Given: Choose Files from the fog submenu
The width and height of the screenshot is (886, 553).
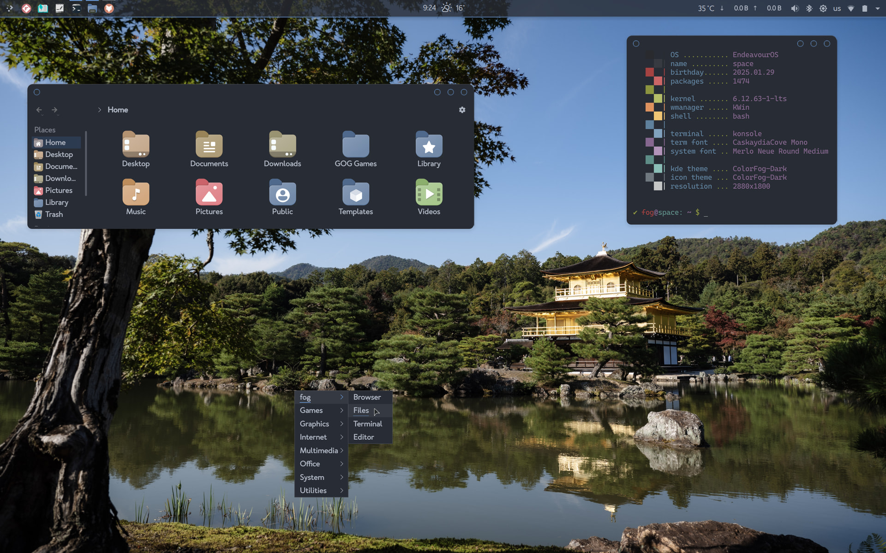Looking at the screenshot, I should click(361, 410).
